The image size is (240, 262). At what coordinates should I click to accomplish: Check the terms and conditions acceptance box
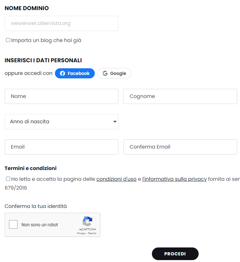pyautogui.click(x=8, y=179)
